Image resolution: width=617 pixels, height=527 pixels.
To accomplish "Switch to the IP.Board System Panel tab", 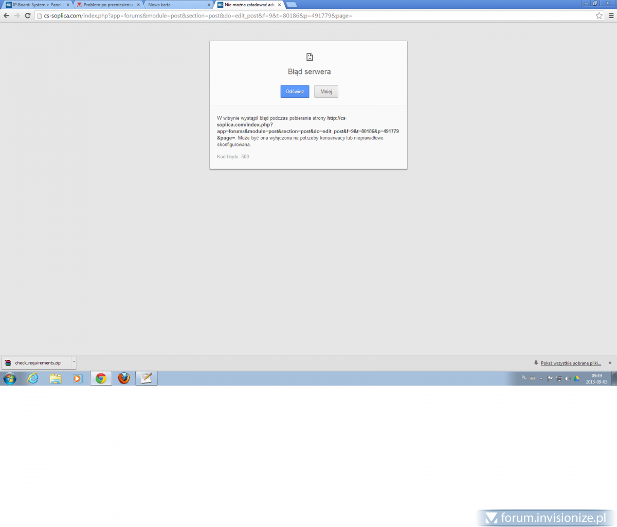I will (x=36, y=5).
